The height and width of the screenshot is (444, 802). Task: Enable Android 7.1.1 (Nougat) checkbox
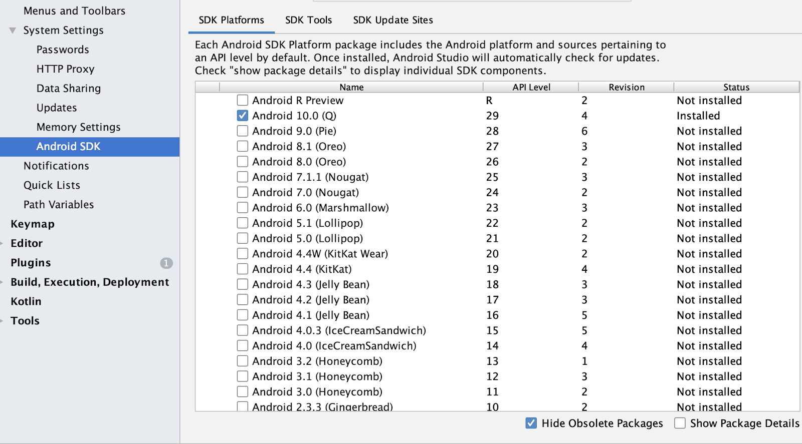pos(243,177)
